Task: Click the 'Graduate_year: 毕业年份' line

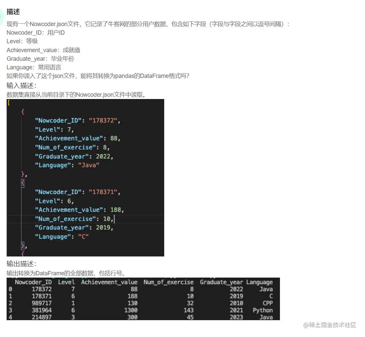Action: click(40, 59)
